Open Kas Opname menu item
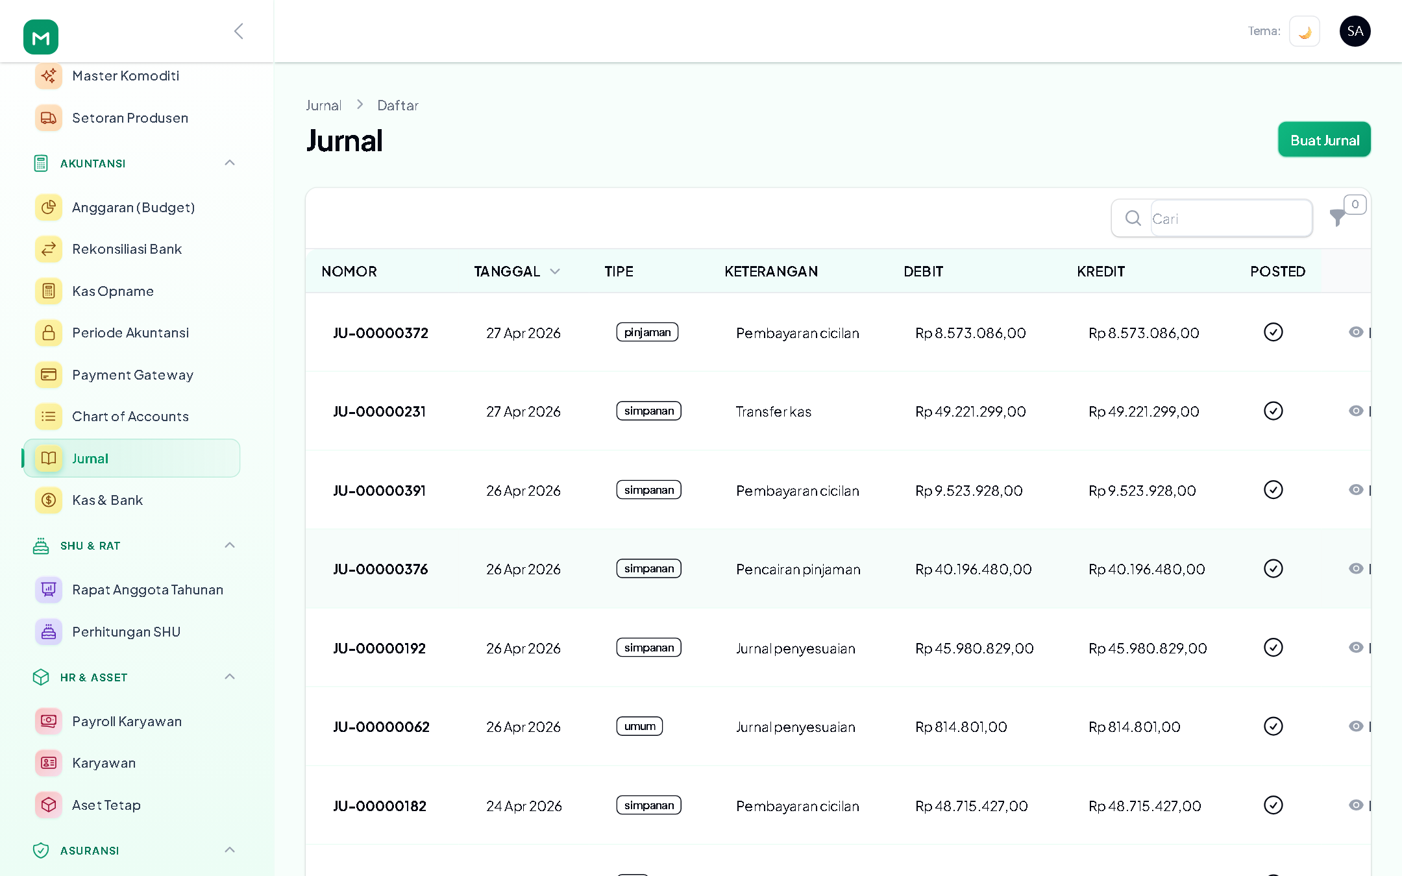 click(x=132, y=291)
